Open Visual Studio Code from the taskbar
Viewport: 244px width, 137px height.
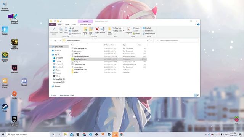tap(90, 134)
